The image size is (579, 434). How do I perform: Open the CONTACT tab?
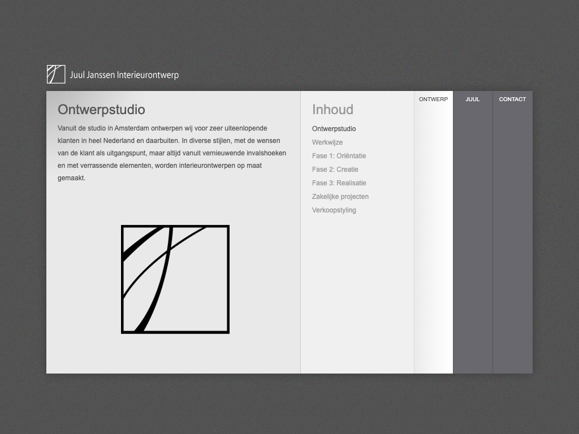(x=512, y=99)
